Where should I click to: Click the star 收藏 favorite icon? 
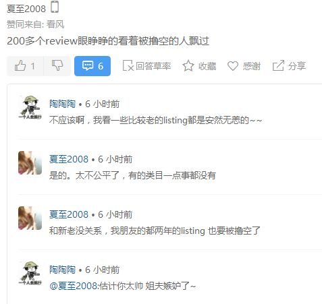188,66
